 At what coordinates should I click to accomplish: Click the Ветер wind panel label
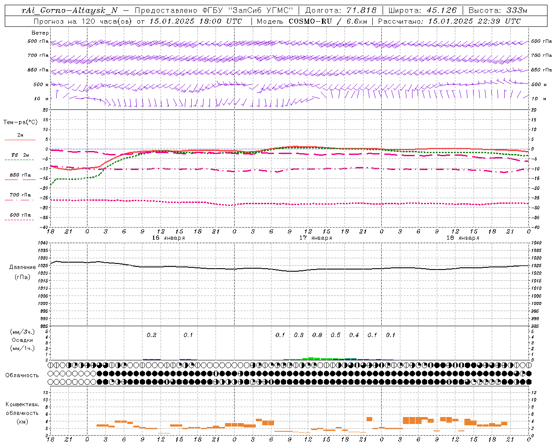click(x=40, y=33)
